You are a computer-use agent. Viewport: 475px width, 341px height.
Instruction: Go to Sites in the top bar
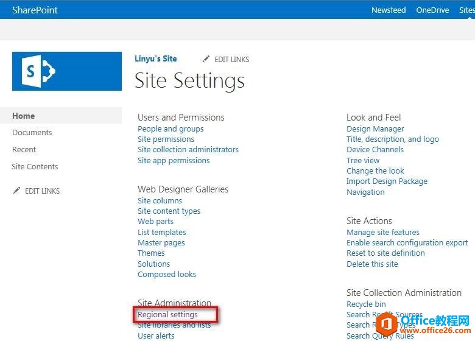tap(466, 10)
